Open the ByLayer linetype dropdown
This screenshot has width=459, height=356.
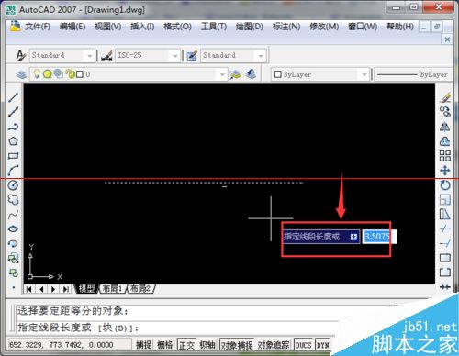pos(413,74)
